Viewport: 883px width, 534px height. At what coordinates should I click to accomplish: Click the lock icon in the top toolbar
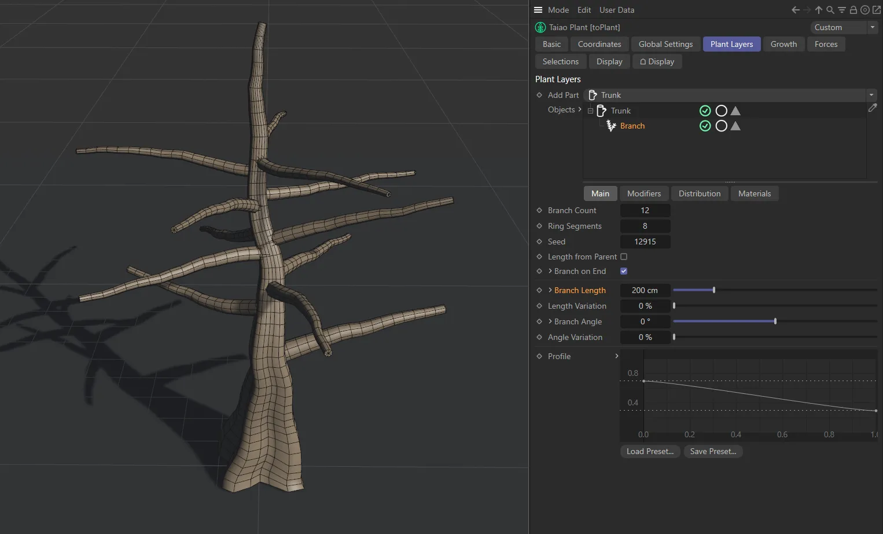pos(853,10)
